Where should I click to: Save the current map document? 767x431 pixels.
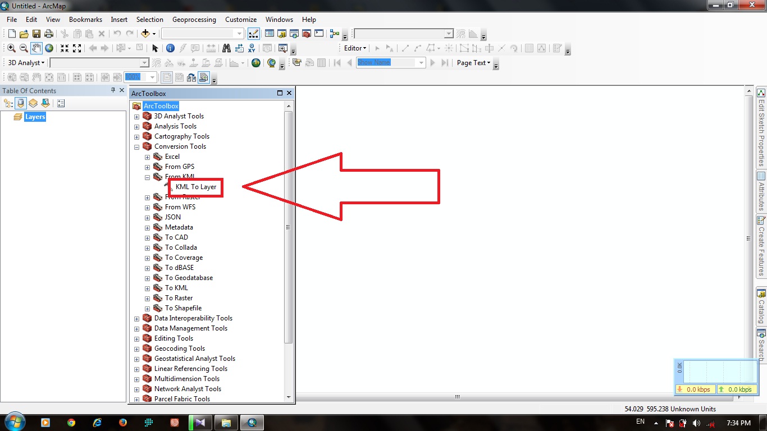36,34
